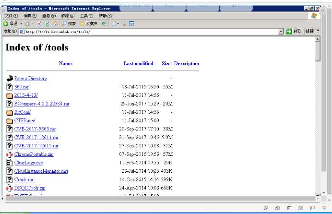
Task: Click the Refresh page toolbar icon
Action: tap(47, 24)
